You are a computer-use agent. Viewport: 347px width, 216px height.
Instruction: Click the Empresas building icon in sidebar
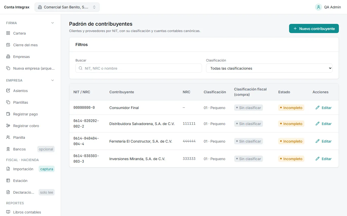pos(8,57)
